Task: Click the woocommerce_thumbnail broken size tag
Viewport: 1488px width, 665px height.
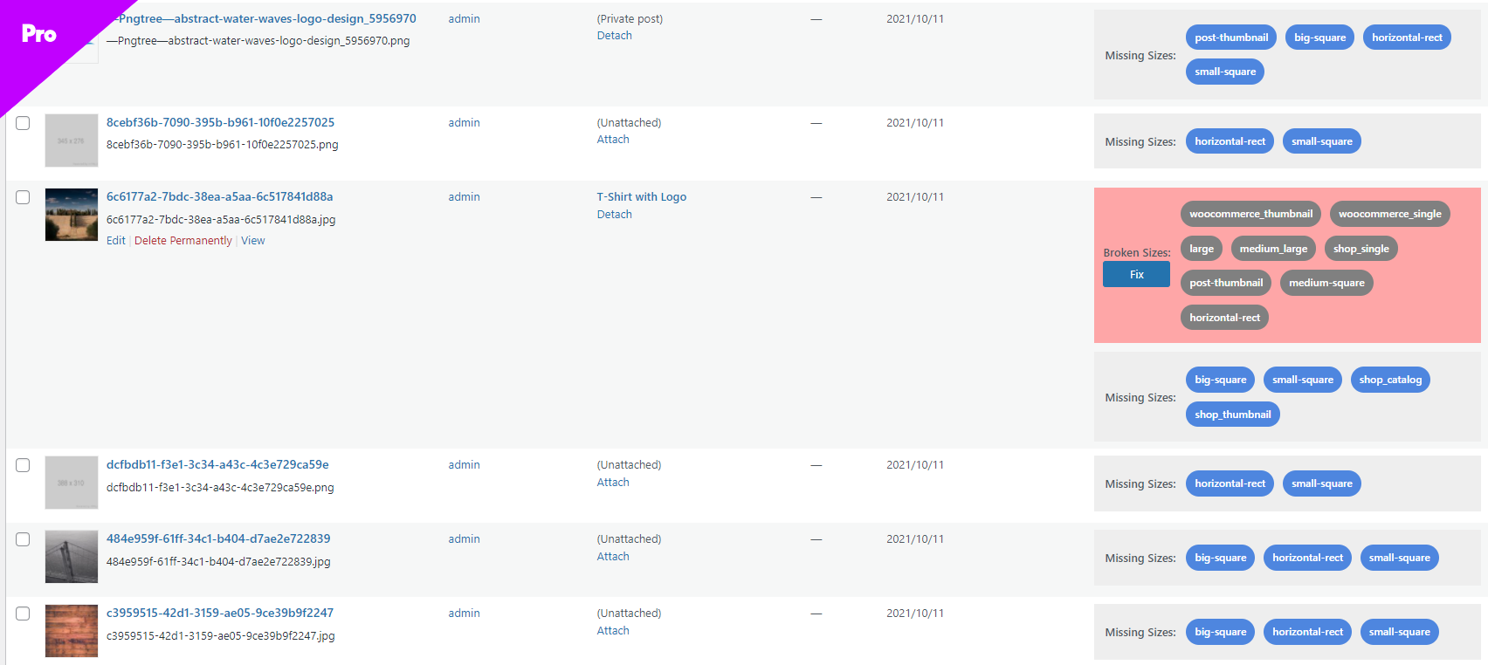Action: [1250, 214]
